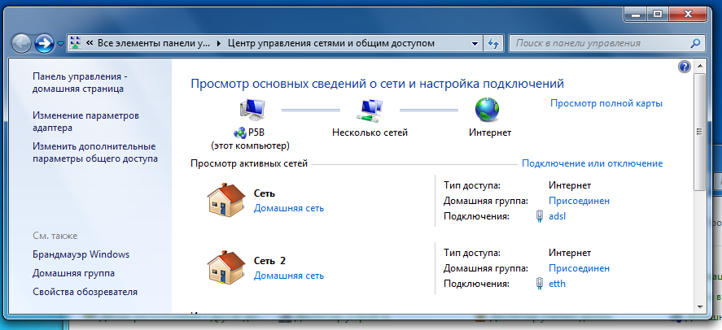Click 'Присоединен' link for 'Сеть 2'

pos(580,268)
